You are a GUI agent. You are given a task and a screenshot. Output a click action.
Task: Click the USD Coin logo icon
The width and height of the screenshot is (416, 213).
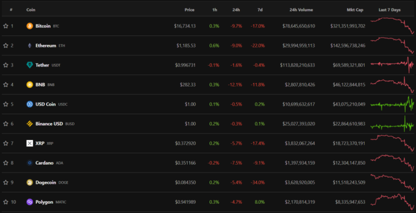pyautogui.click(x=30, y=104)
